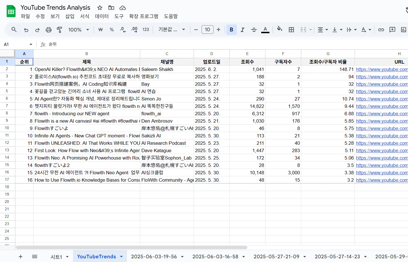Open the 123 number format menu
The image size is (408, 262).
click(x=146, y=30)
